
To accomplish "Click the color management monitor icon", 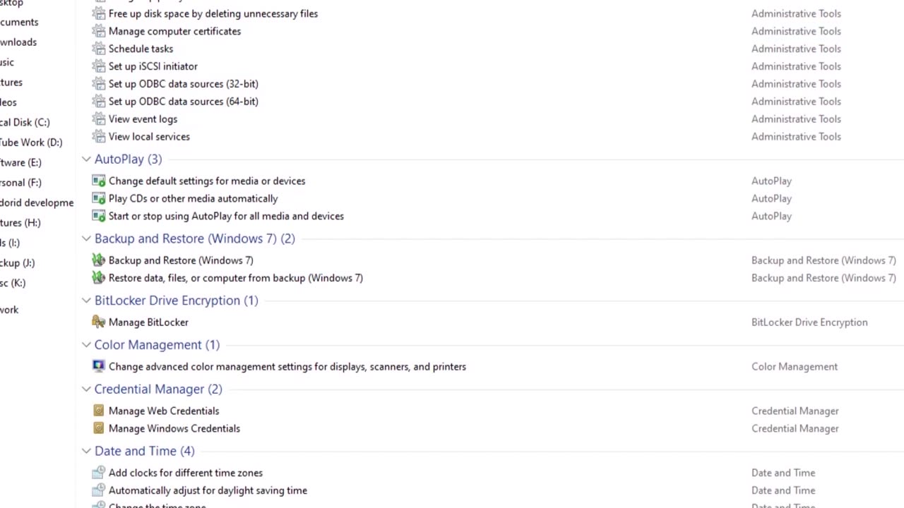I will (99, 366).
